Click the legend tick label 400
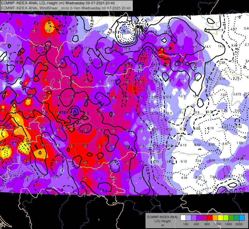This screenshot has height=229, width=249. point(196,224)
